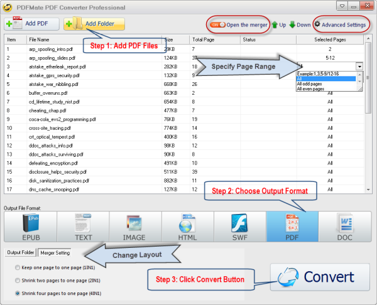This screenshot has width=377, height=305.
Task: Switch to Output Folder tab
Action: click(x=21, y=252)
